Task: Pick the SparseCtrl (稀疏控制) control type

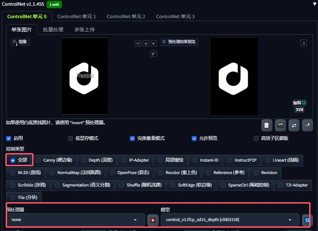Action: point(245,185)
